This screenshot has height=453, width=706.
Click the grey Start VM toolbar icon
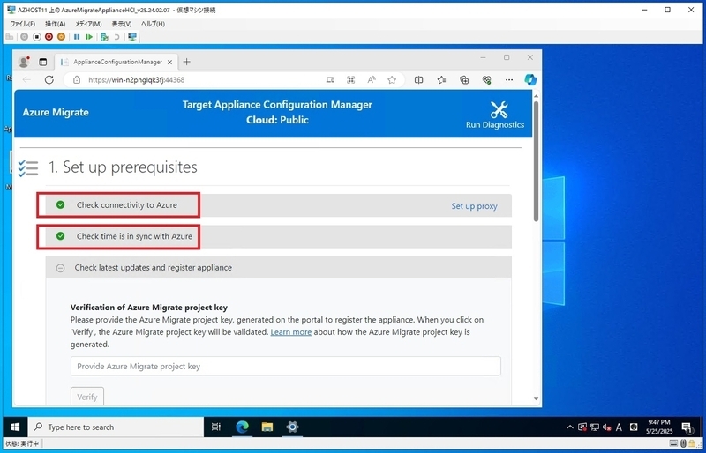[x=25, y=37]
